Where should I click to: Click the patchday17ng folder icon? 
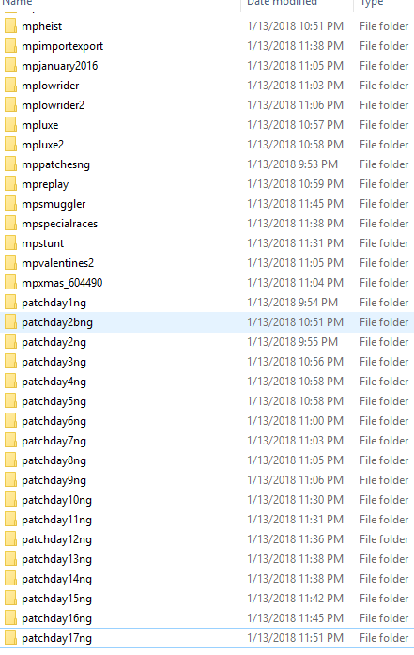10,638
